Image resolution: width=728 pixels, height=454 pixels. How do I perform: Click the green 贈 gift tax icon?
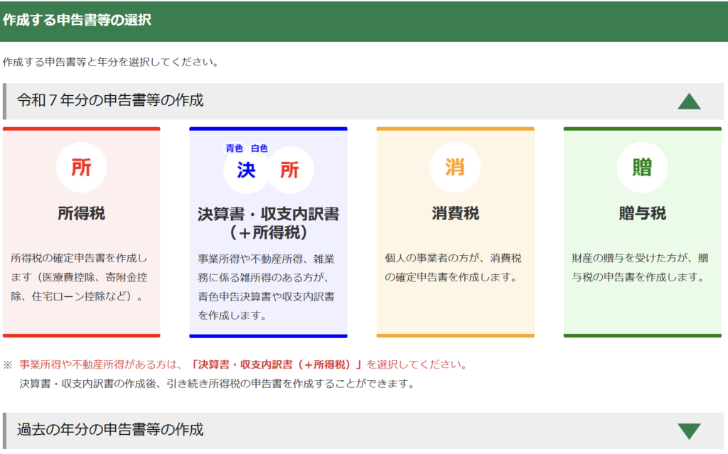(x=642, y=168)
